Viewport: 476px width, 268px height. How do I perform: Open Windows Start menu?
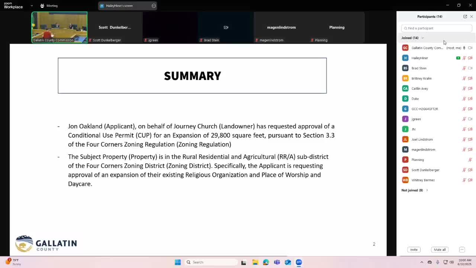(178, 262)
